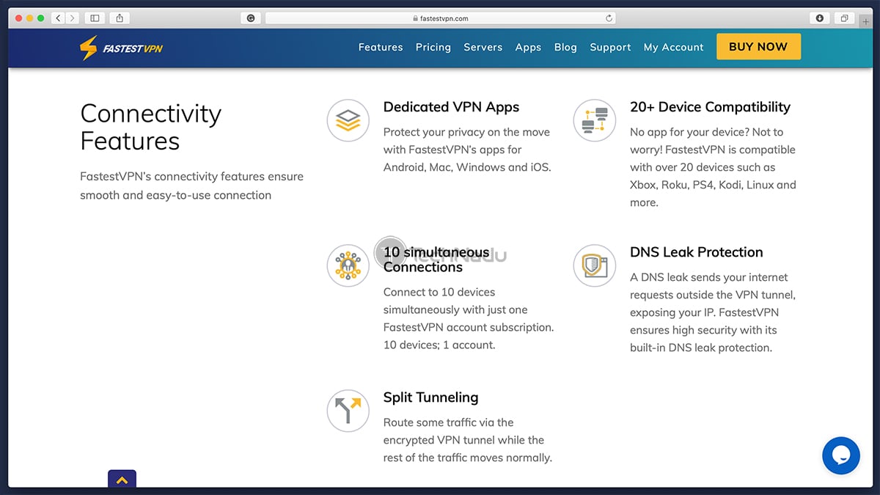Show Safari downloads list
This screenshot has width=880, height=495.
tap(819, 18)
